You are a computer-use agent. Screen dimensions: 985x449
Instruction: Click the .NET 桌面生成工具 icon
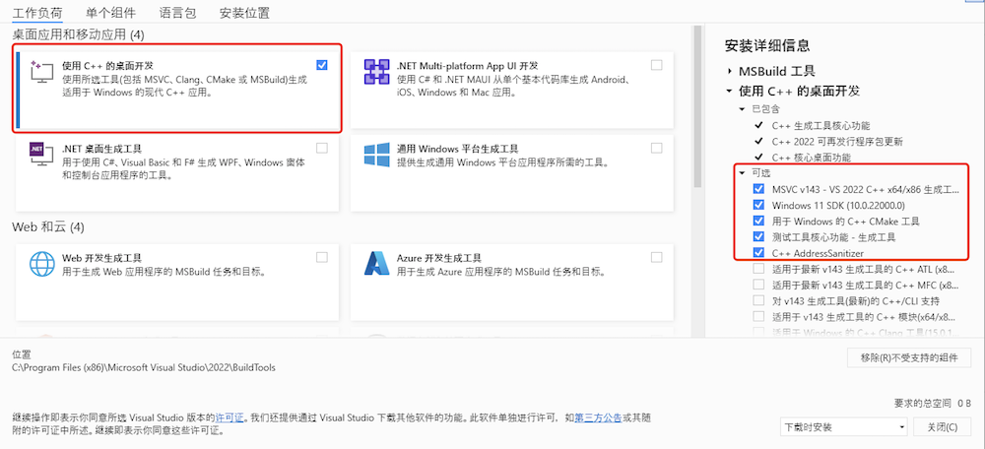point(42,155)
